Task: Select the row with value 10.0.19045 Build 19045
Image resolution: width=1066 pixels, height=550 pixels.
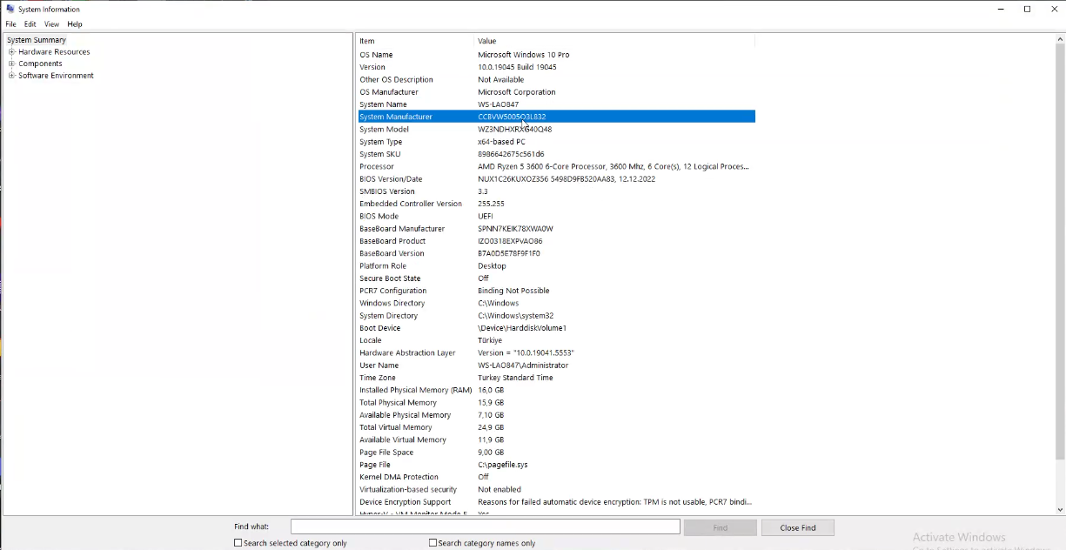Action: pos(557,67)
